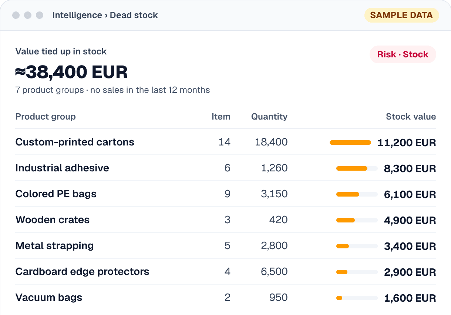Image resolution: width=451 pixels, height=315 pixels.
Task: Select the Industrial adhesive row name
Action: click(x=62, y=168)
